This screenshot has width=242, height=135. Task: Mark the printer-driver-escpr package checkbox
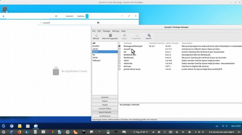click(x=119, y=69)
